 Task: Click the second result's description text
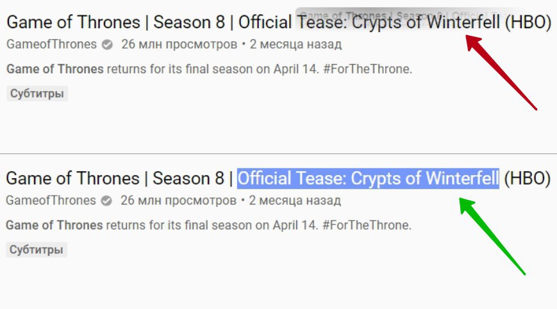192,225
